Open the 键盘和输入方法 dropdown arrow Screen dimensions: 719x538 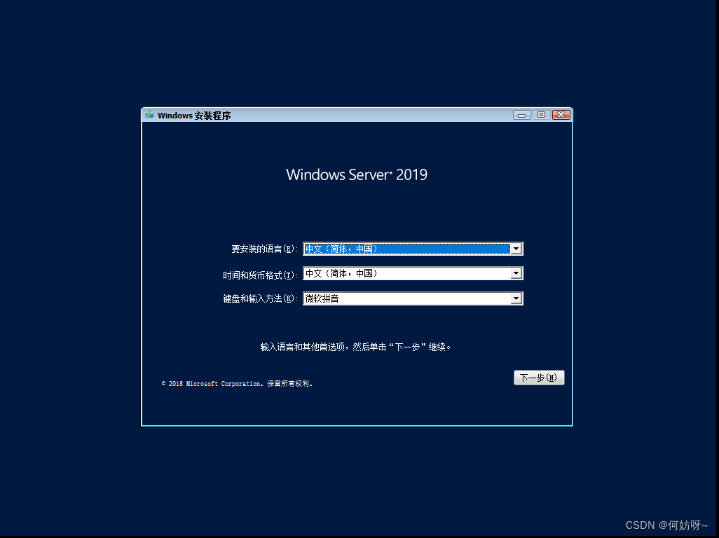pos(516,298)
